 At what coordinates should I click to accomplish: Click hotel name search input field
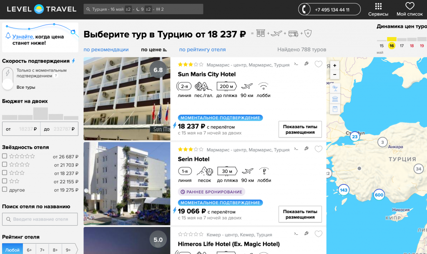pos(40,219)
